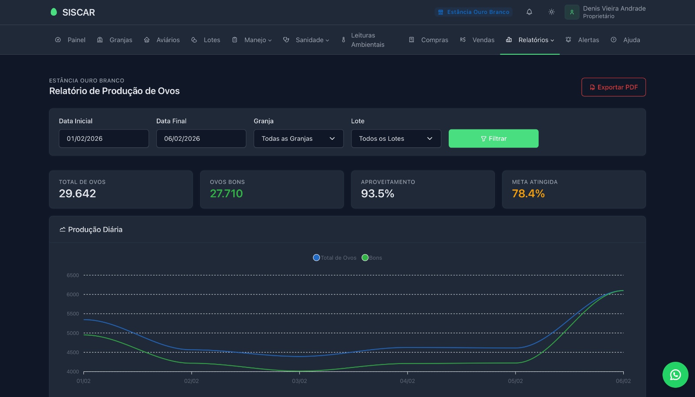Open the Todas as Granjas dropdown
The image size is (695, 397).
(298, 139)
